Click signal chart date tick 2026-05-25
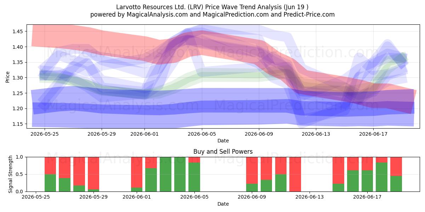425x212 pixels. 36,197
